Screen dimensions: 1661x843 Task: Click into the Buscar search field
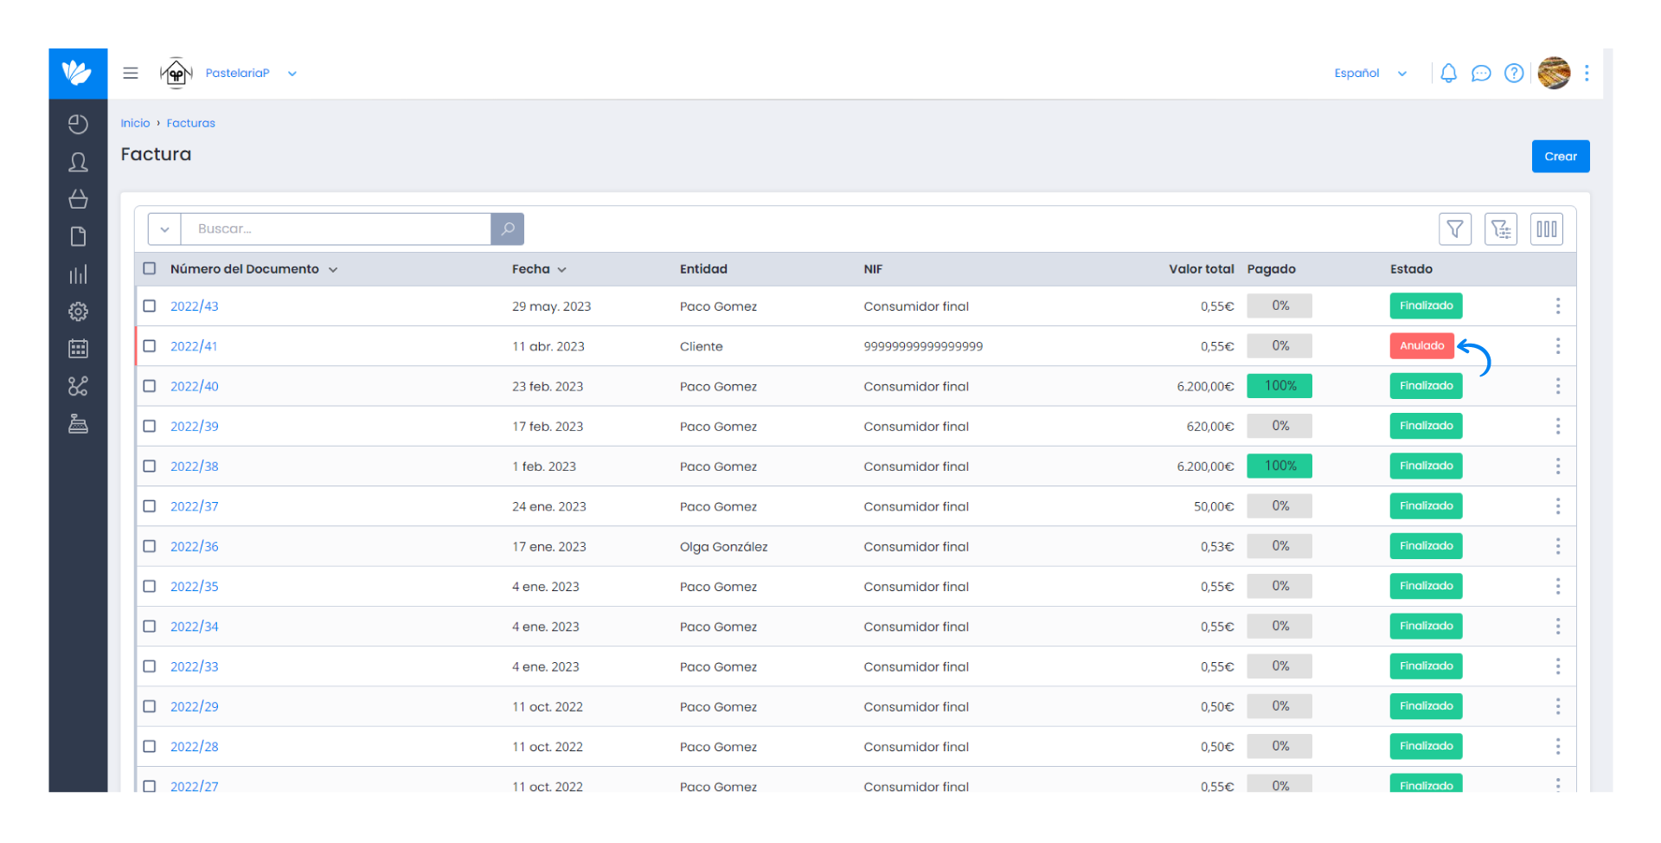click(x=336, y=229)
